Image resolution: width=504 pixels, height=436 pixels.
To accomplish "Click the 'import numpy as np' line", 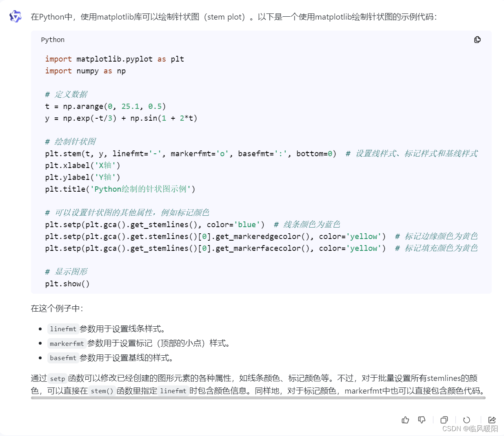I will point(85,71).
